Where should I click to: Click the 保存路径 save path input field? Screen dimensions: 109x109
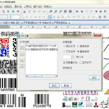point(81,72)
